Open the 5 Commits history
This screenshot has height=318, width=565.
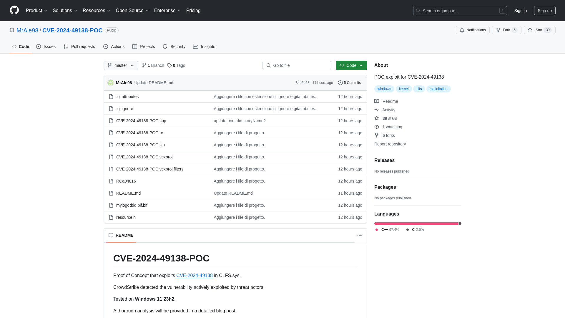point(349,83)
